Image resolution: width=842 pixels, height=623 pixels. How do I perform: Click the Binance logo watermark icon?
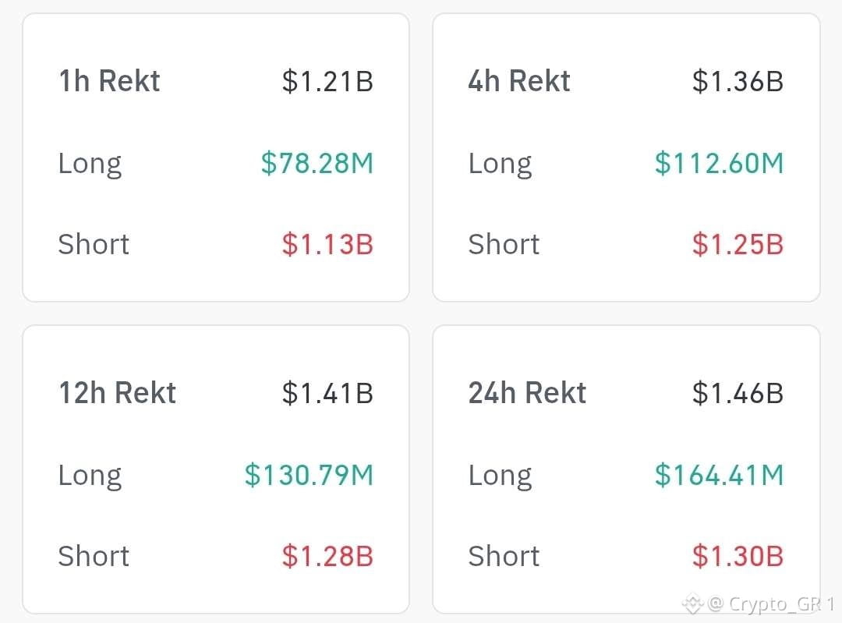tap(693, 604)
